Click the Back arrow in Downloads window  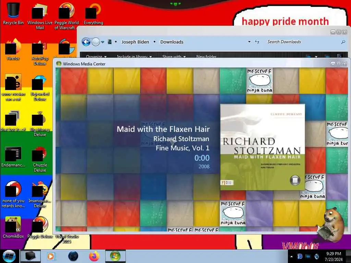point(86,42)
